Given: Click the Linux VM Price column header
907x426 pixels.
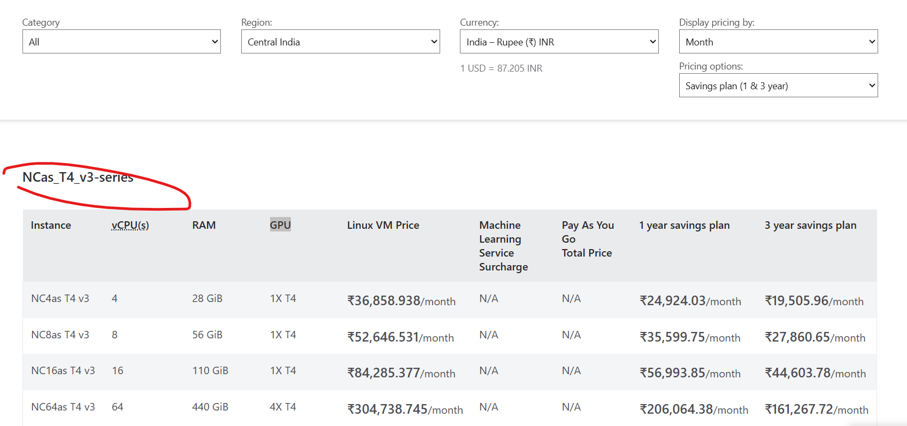Looking at the screenshot, I should click(x=383, y=225).
